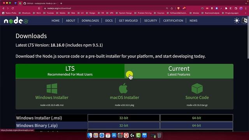Open the HOME nav item

(x=56, y=21)
